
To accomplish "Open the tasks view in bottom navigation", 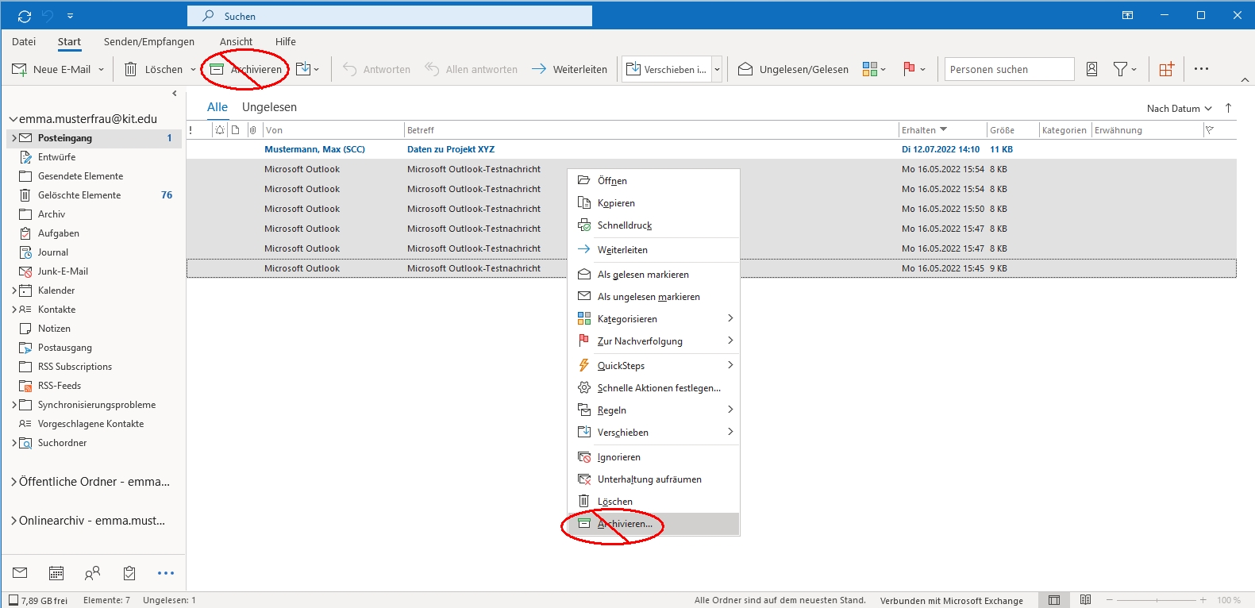I will (129, 572).
